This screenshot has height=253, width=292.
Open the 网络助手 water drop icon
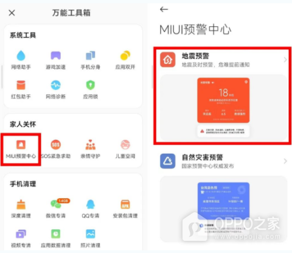click(21, 55)
